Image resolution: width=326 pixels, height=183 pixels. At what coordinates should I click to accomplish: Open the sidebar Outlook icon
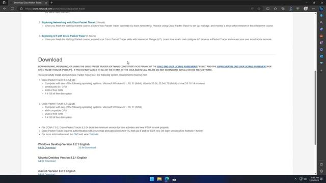tap(321, 56)
